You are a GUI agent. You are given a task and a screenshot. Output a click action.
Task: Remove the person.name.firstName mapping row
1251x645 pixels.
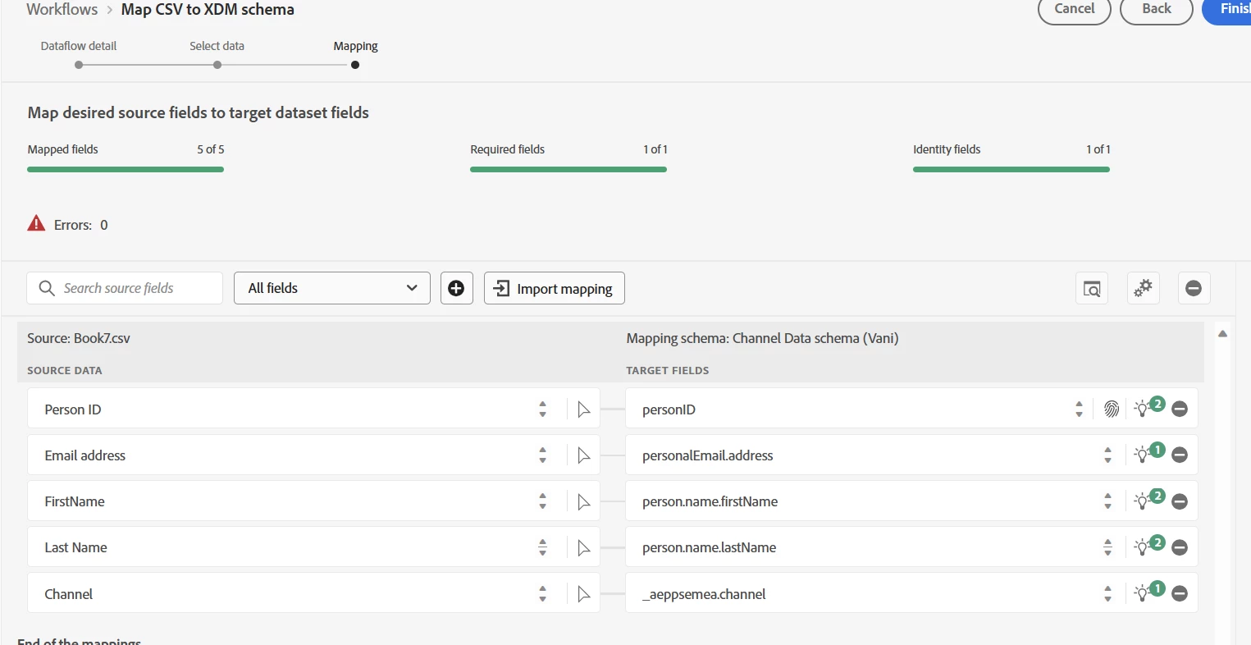point(1180,501)
